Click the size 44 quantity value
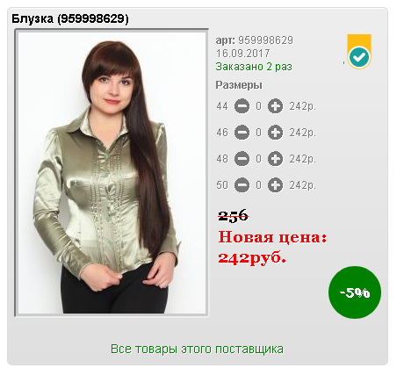 [x=258, y=106]
